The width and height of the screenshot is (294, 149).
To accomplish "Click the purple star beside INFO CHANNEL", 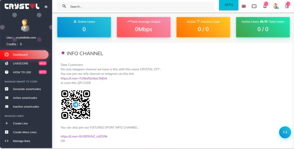I will (x=63, y=53).
